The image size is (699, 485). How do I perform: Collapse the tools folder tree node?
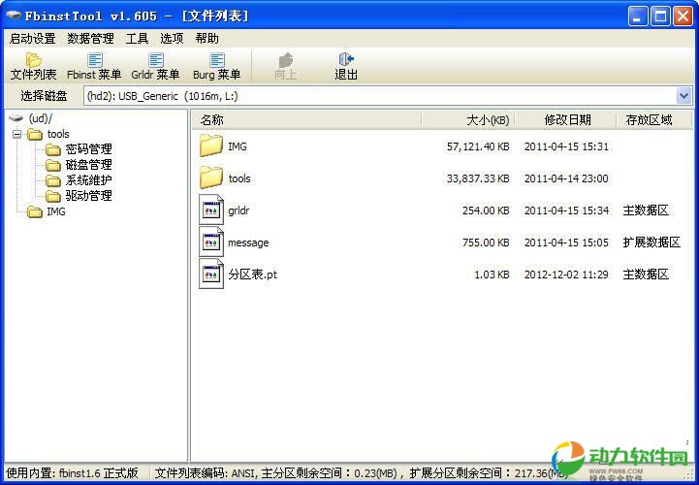[x=16, y=134]
